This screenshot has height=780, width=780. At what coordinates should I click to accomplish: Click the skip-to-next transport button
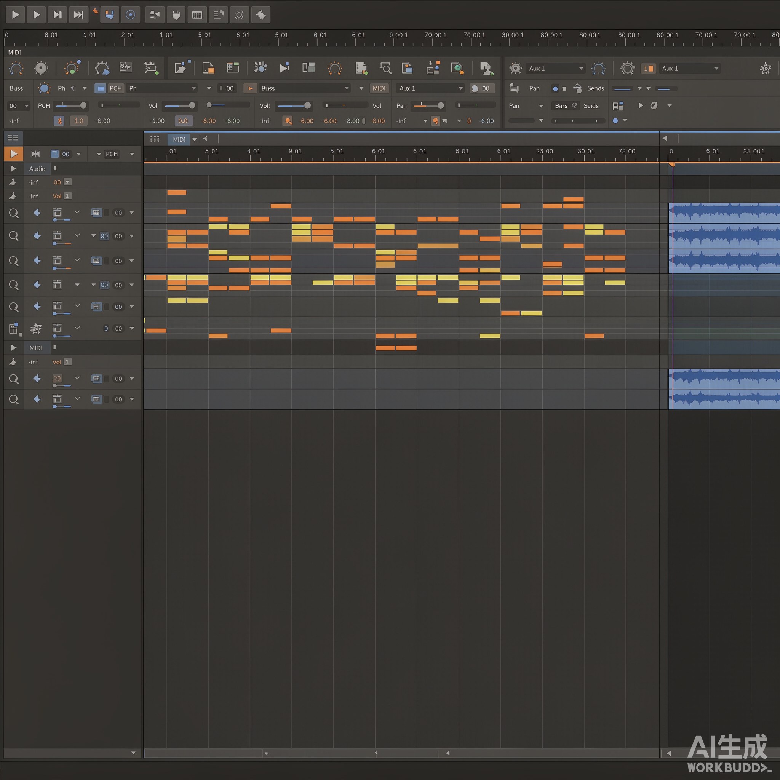coord(58,15)
